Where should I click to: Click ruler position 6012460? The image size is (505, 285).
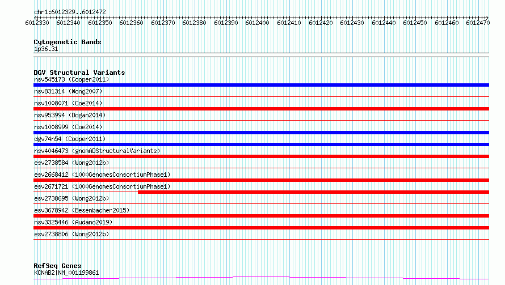tap(447, 23)
